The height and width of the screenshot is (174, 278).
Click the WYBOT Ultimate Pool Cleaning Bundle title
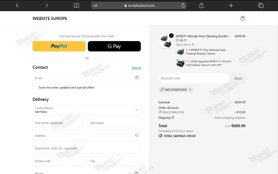pyautogui.click(x=203, y=38)
